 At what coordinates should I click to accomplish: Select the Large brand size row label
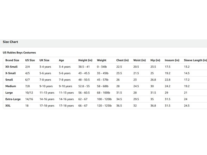(9, 93)
